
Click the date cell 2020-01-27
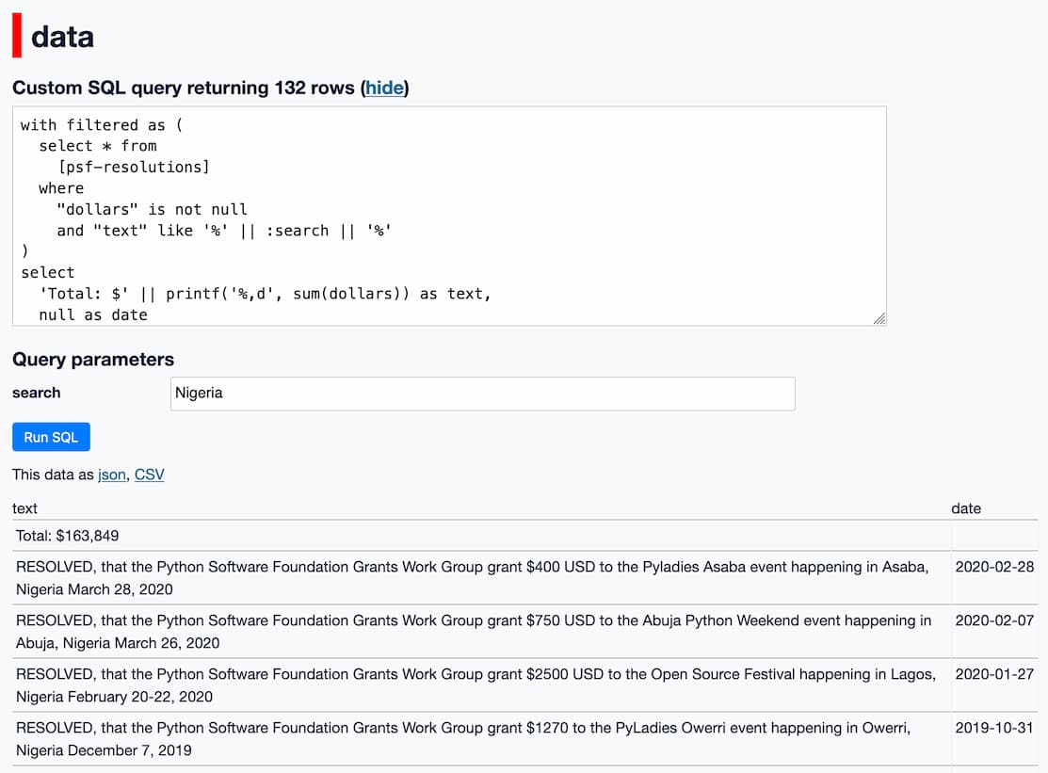tap(994, 673)
